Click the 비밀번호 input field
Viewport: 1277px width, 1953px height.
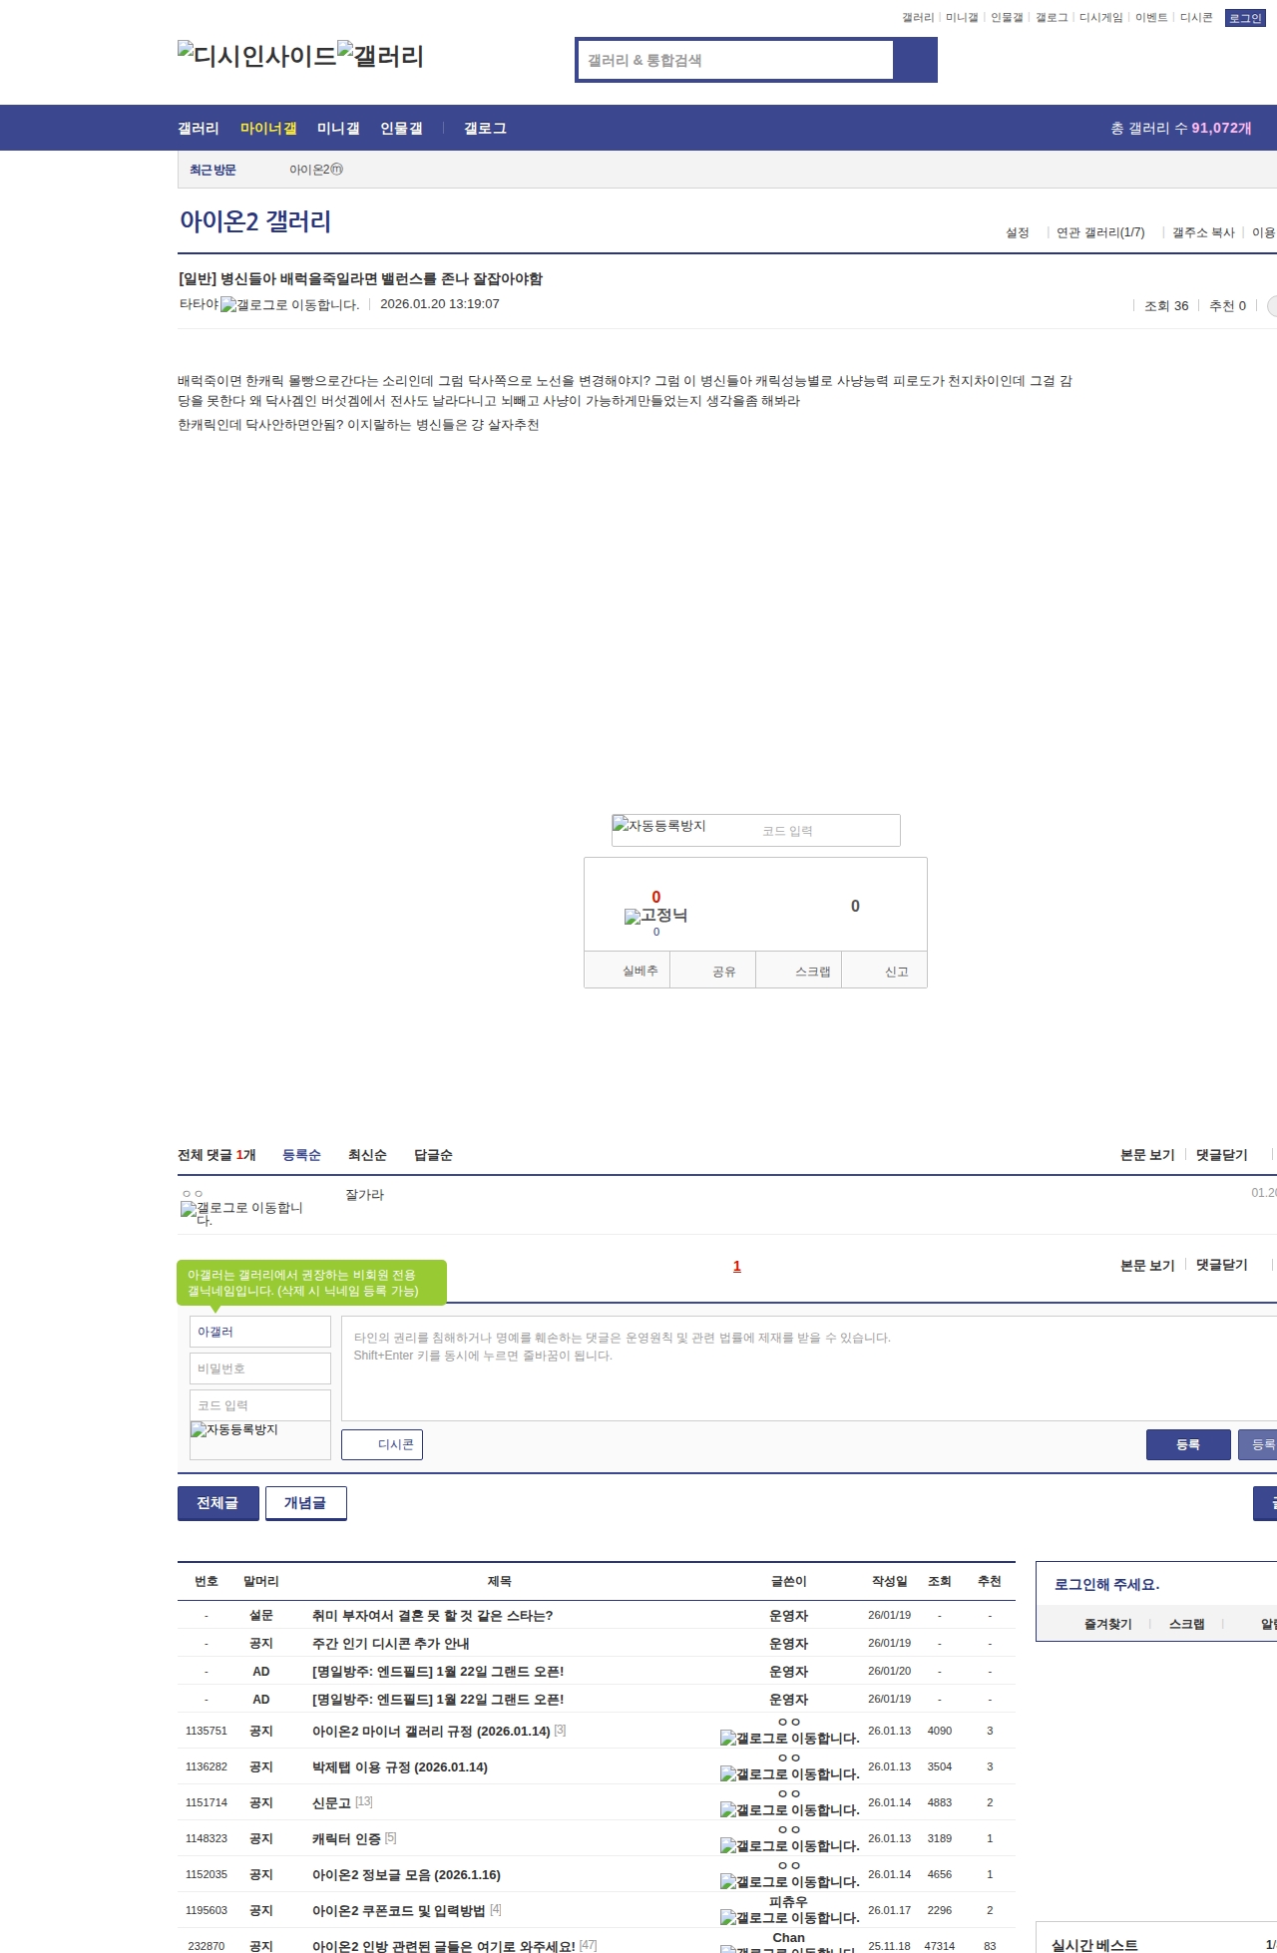pos(259,1368)
